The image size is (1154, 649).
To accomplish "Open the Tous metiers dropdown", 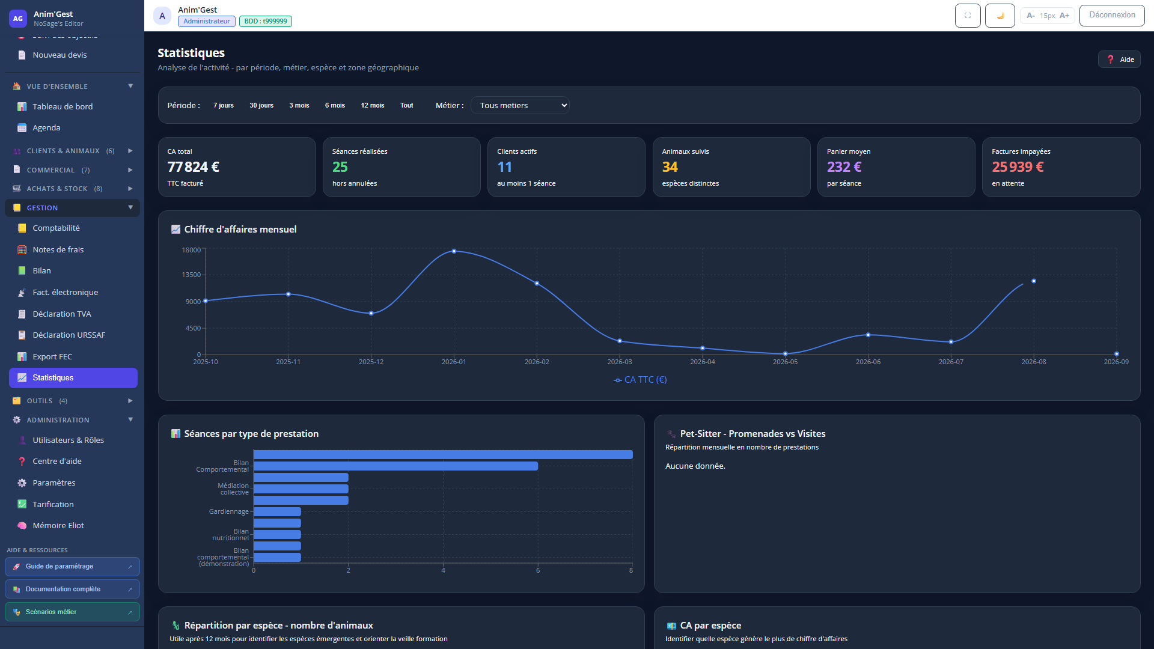I will pyautogui.click(x=520, y=106).
